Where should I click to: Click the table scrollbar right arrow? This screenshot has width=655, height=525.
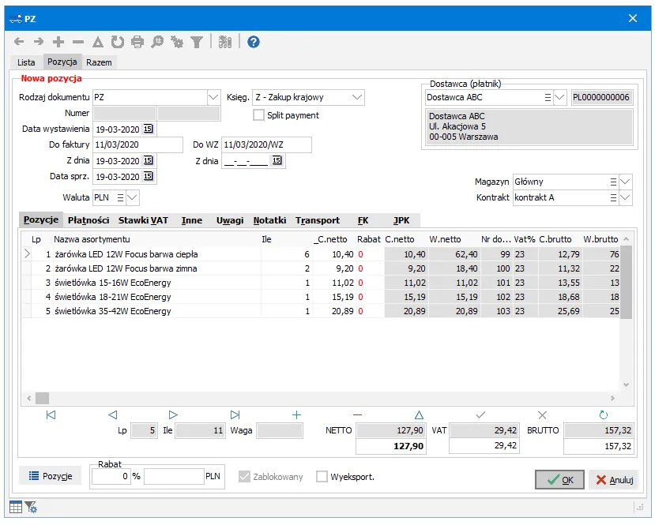click(613, 398)
